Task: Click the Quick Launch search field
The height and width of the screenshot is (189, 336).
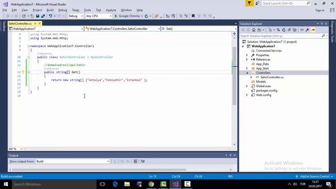Action: [286, 3]
